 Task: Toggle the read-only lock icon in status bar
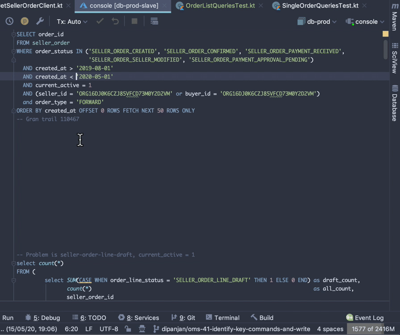pyautogui.click(x=128, y=329)
